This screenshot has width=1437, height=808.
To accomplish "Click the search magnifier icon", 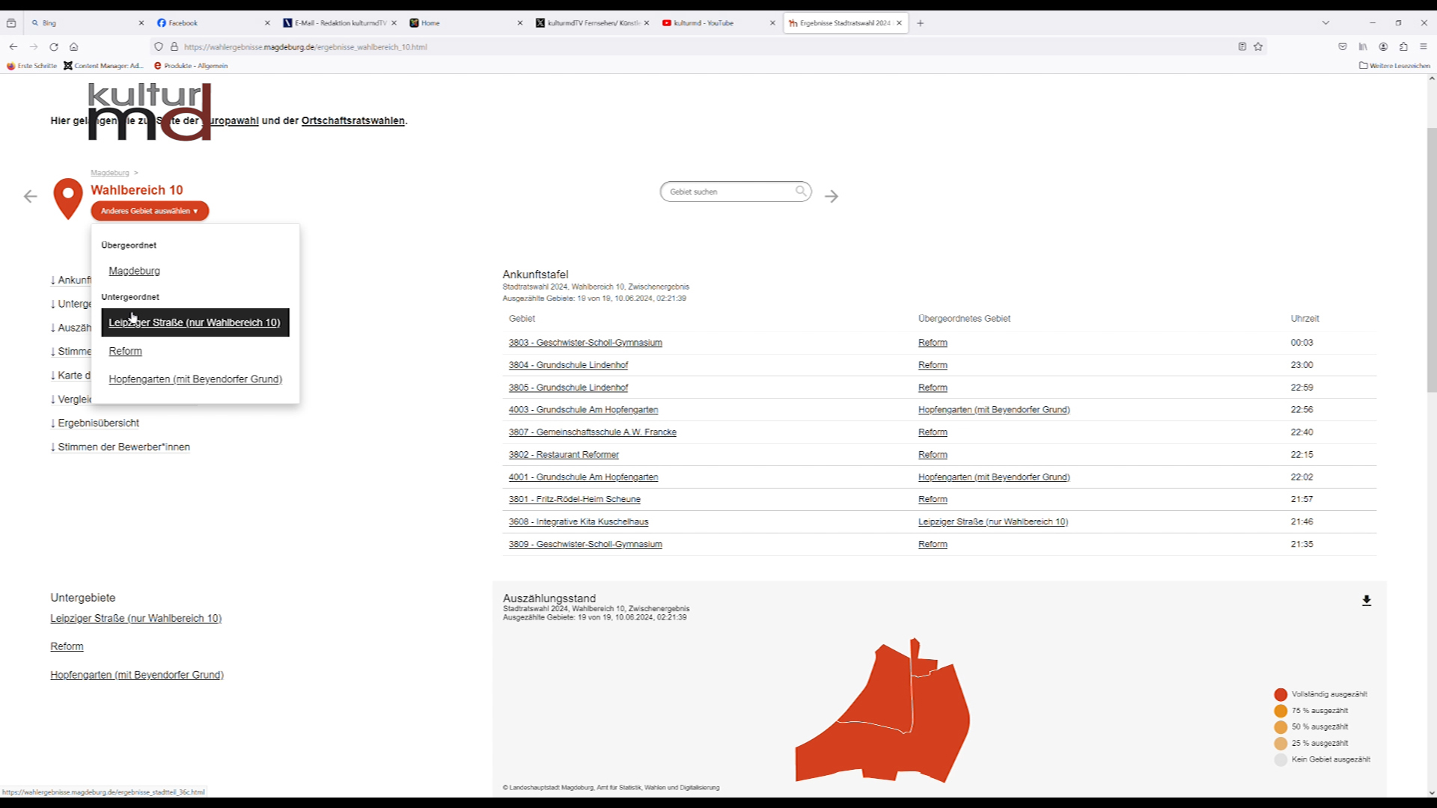I will pos(801,192).
